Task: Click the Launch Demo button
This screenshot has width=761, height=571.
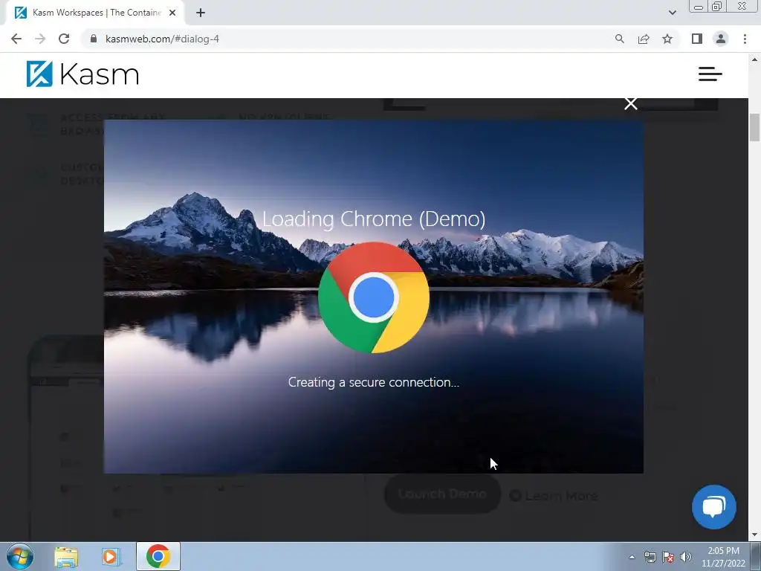Action: tap(442, 494)
